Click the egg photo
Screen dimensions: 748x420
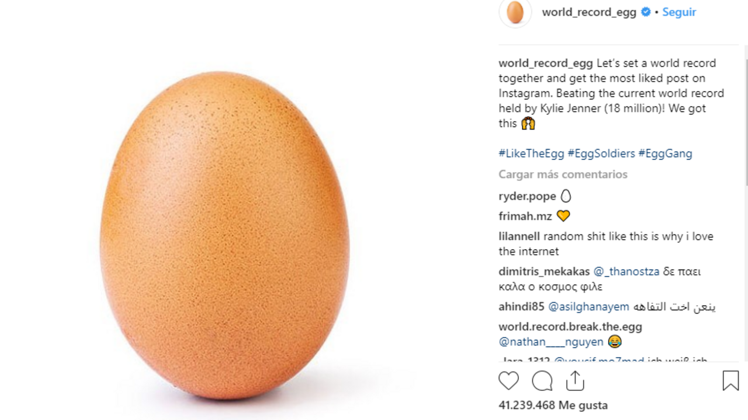pyautogui.click(x=225, y=233)
